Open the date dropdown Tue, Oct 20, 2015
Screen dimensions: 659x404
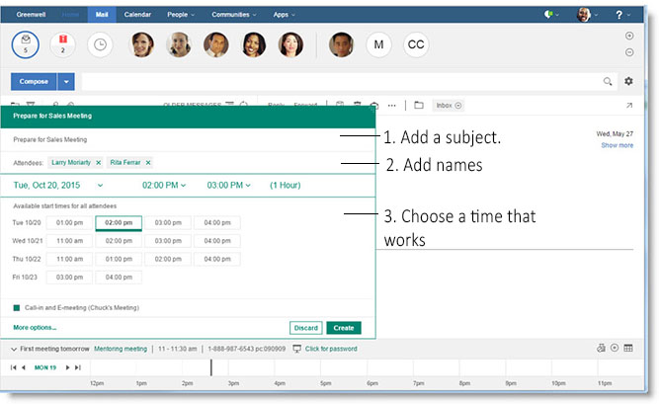(100, 186)
